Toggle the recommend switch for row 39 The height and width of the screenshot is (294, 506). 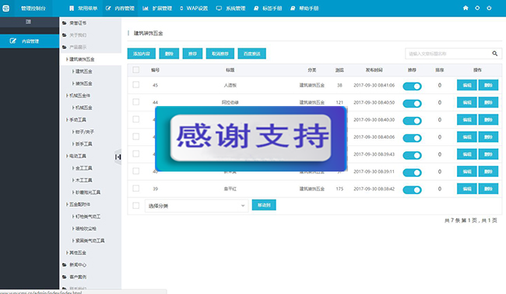coord(412,190)
